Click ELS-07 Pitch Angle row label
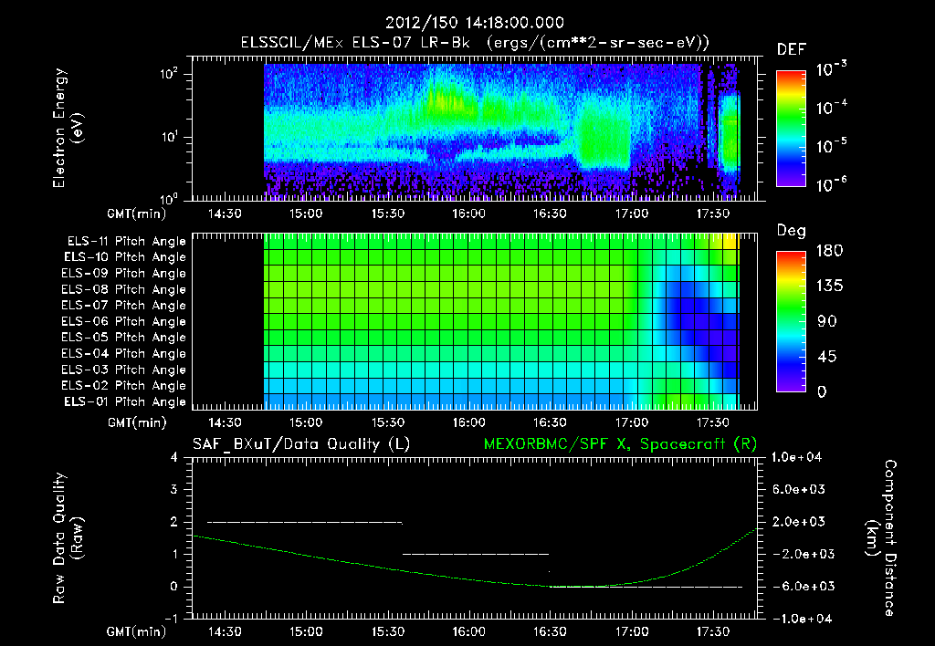This screenshot has height=646, width=935. click(123, 305)
